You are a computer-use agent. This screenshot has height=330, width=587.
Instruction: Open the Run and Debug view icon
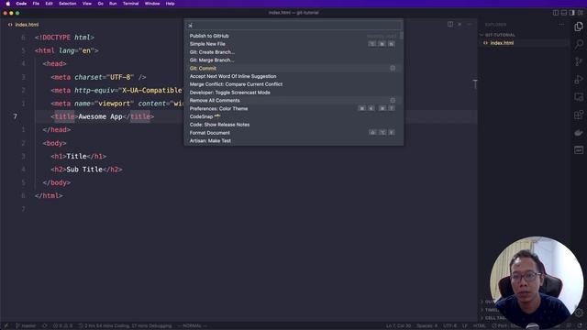[579, 80]
